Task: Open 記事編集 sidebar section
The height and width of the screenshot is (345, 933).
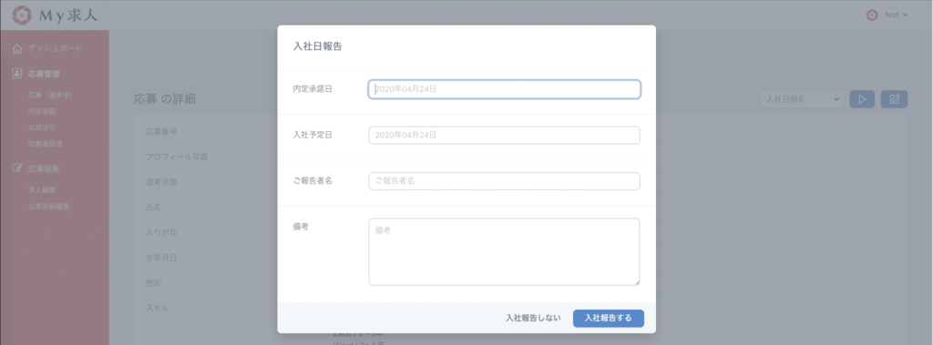Action: (x=44, y=168)
